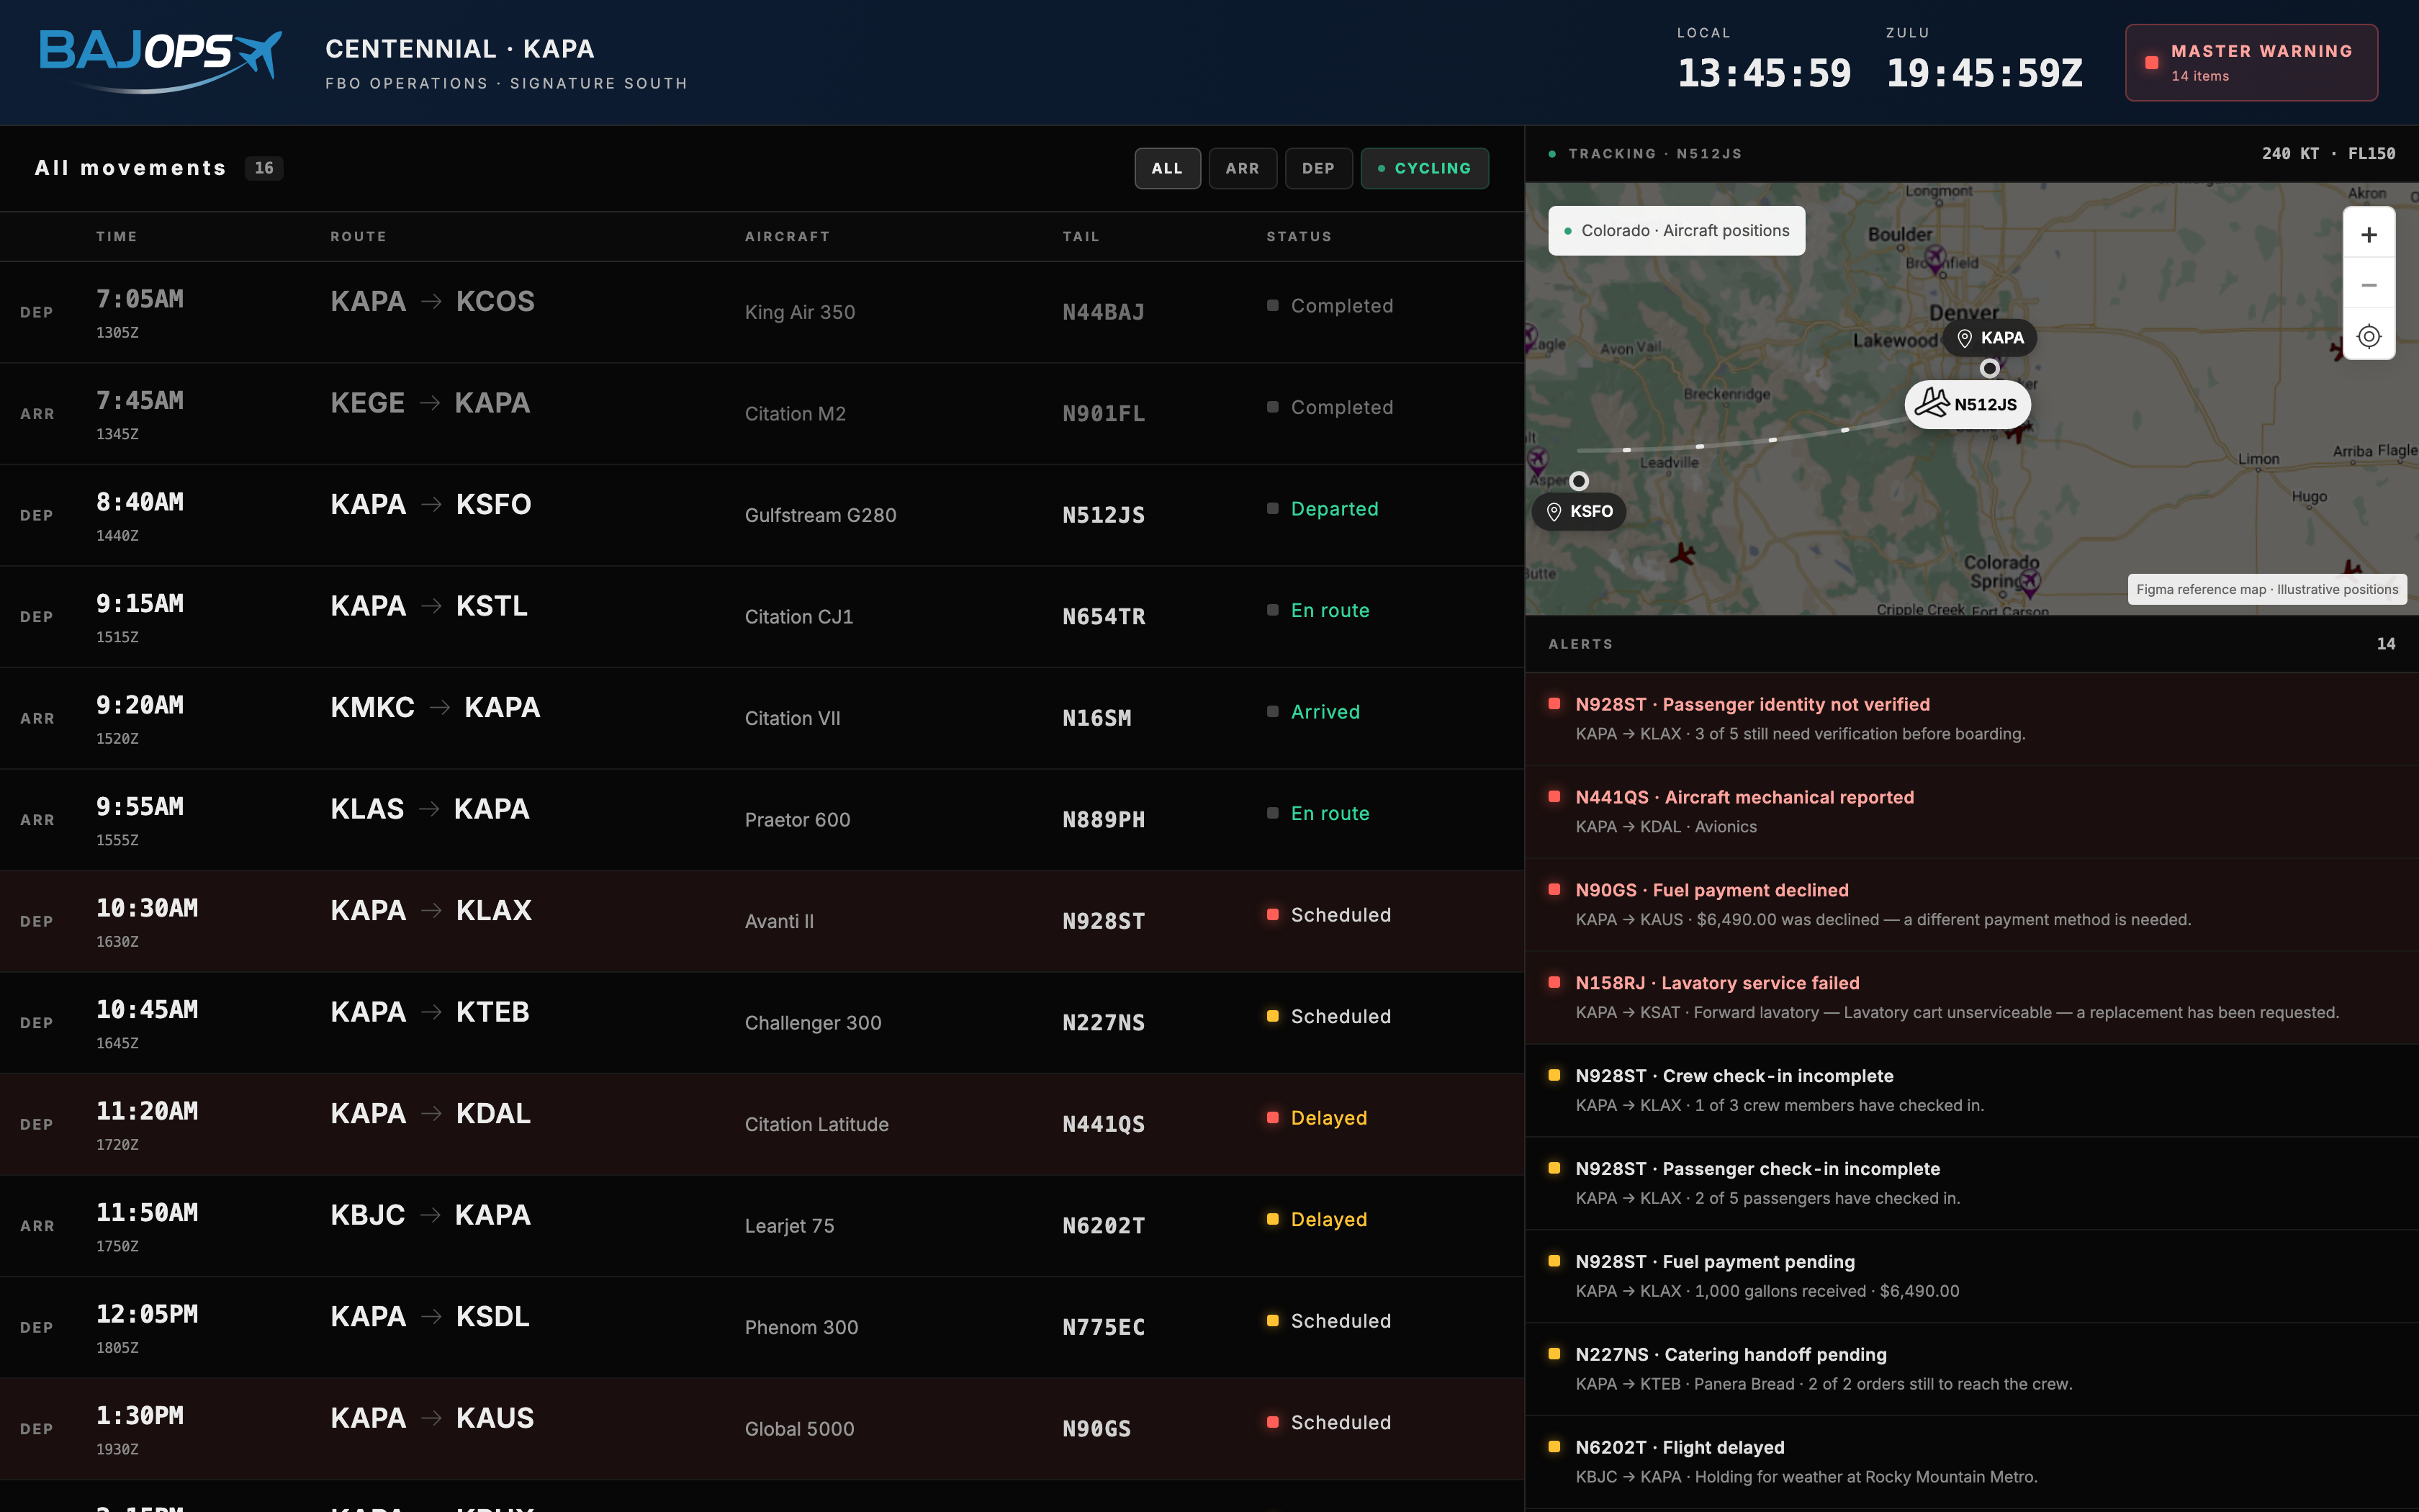Image resolution: width=2419 pixels, height=1512 pixels.
Task: Open the N928ST Fuel payment pending alert
Action: tap(1971, 1277)
